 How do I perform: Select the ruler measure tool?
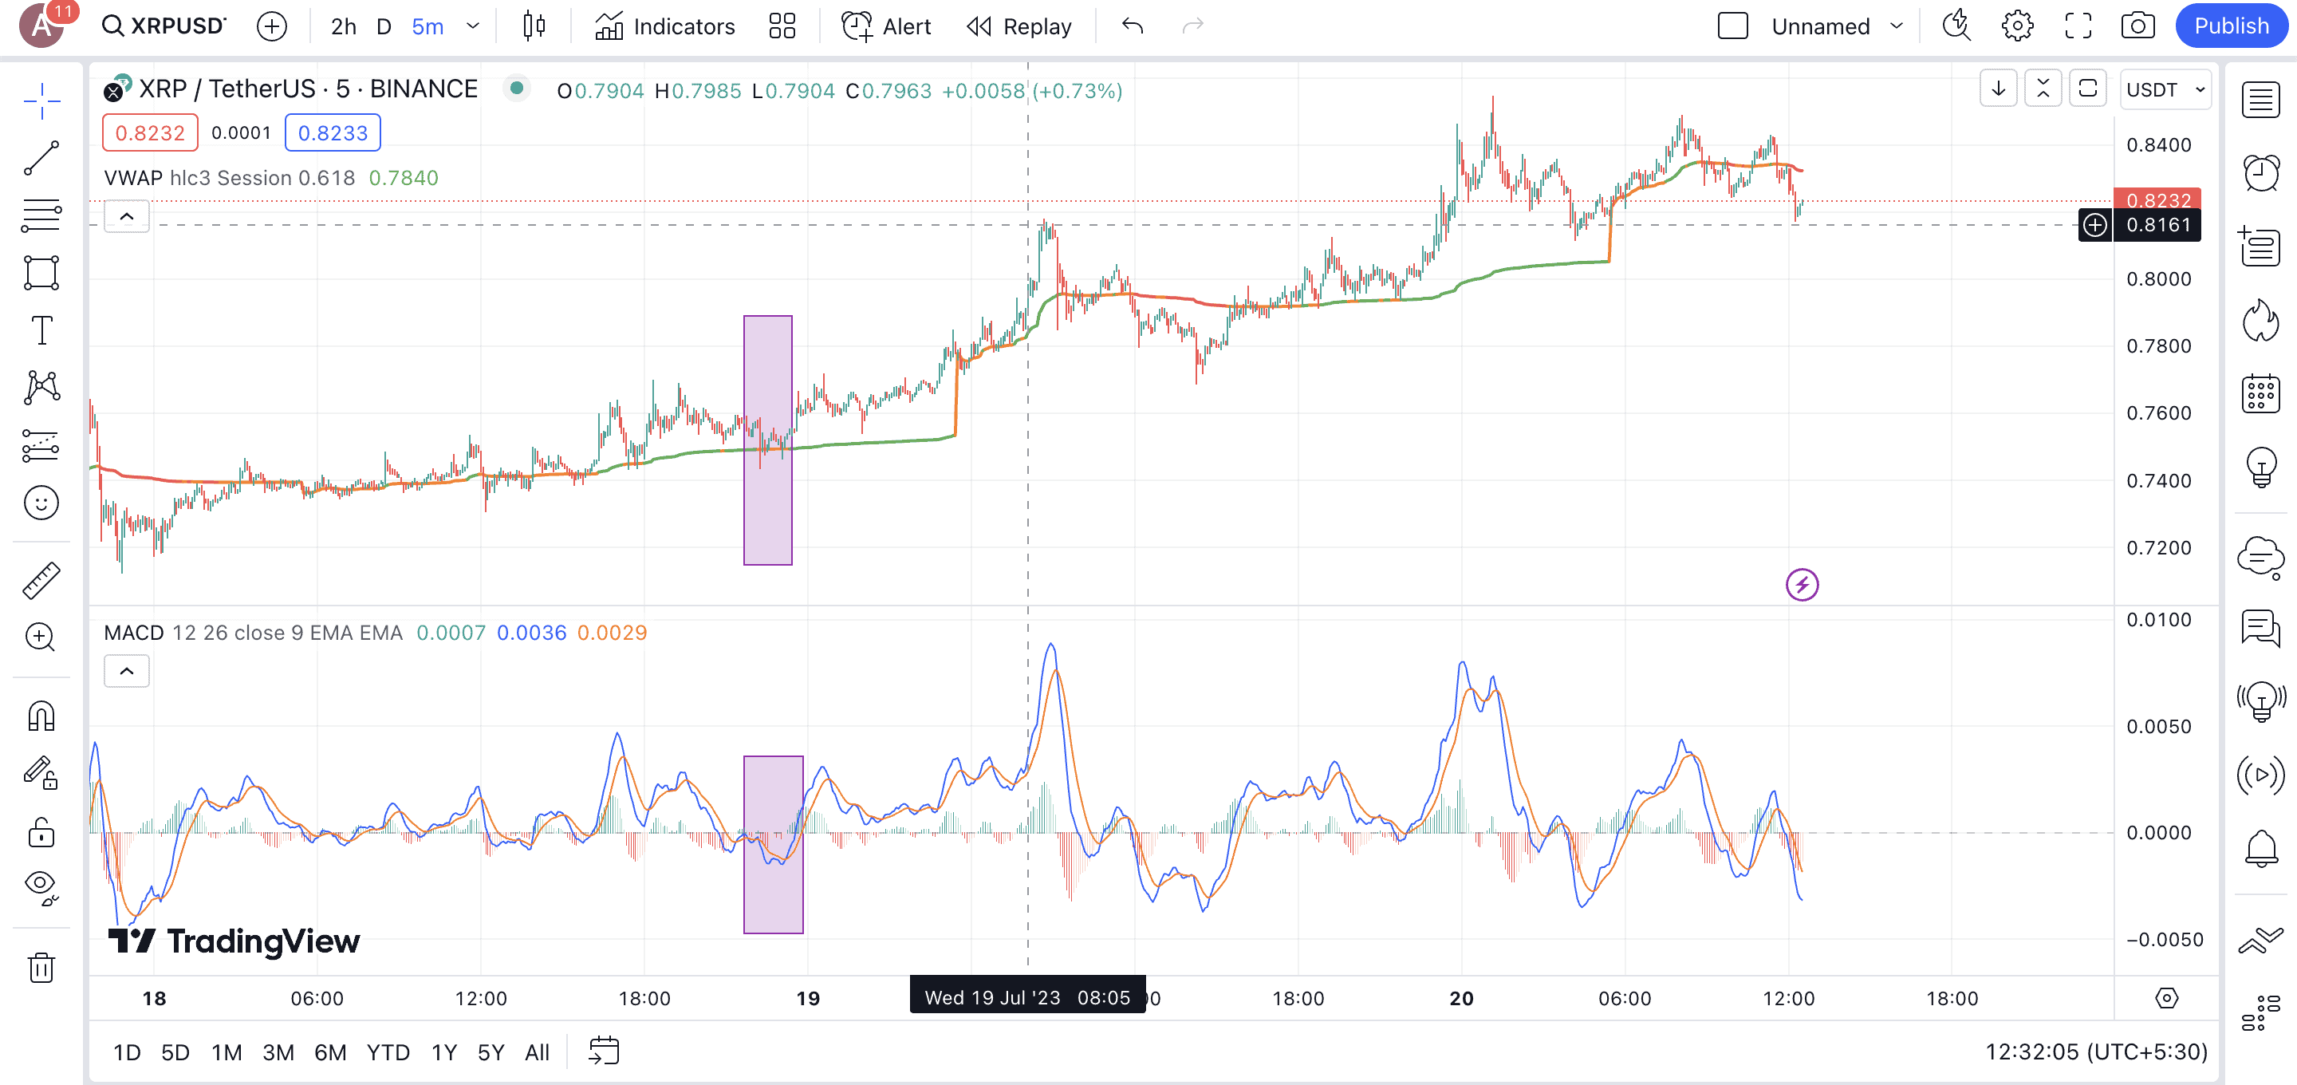(x=41, y=581)
